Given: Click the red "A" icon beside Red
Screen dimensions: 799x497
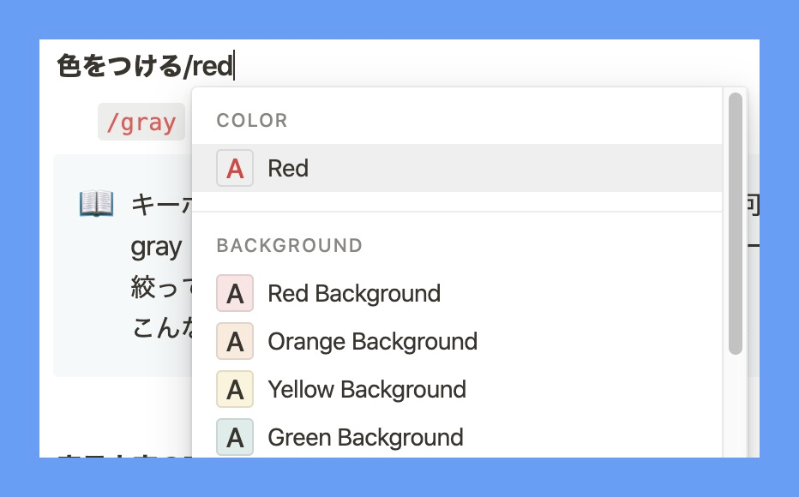Looking at the screenshot, I should (x=235, y=169).
